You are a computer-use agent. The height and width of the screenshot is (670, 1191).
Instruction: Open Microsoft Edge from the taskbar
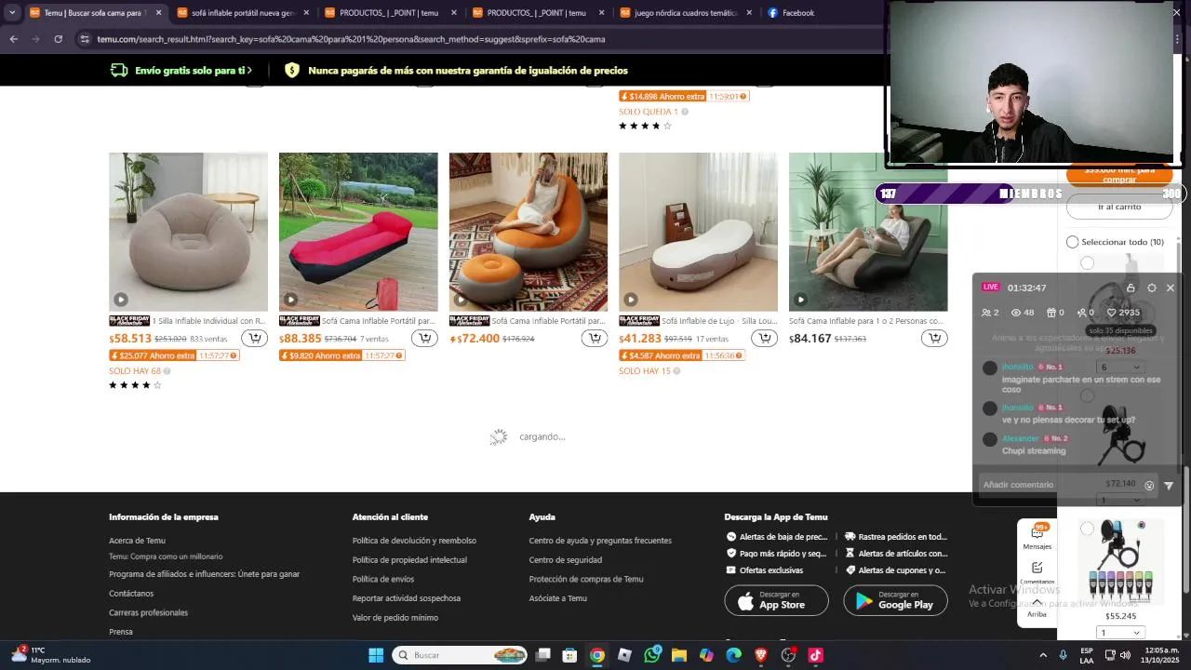click(734, 655)
